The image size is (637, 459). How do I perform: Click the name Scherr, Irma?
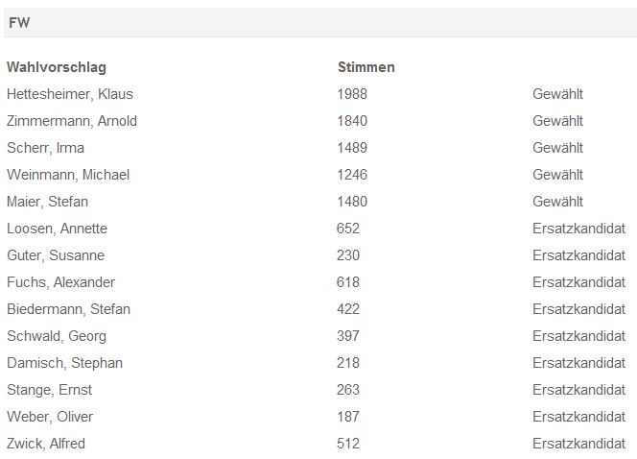45,148
